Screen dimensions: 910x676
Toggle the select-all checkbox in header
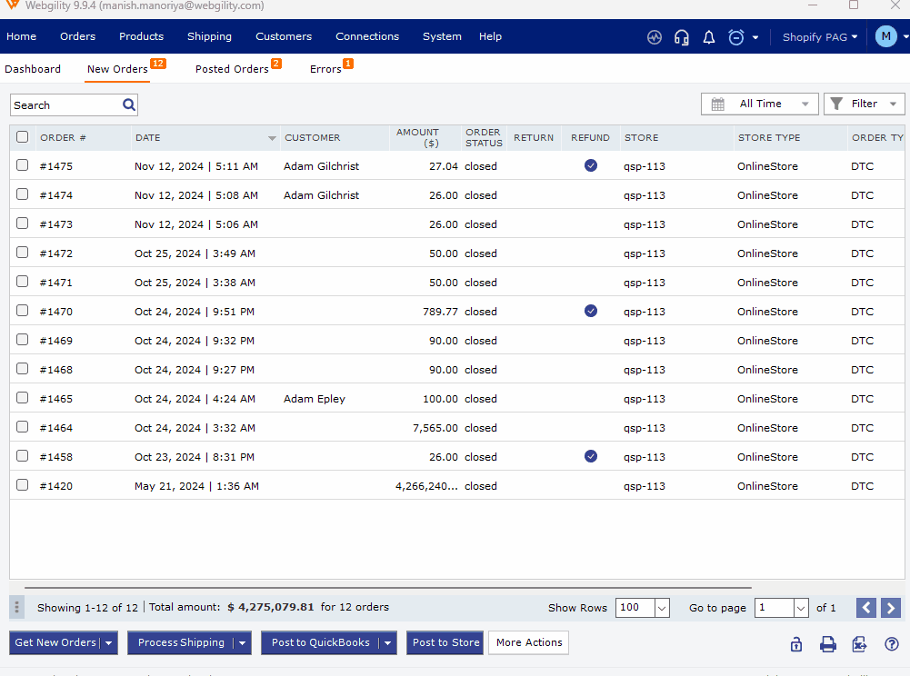pyautogui.click(x=23, y=137)
